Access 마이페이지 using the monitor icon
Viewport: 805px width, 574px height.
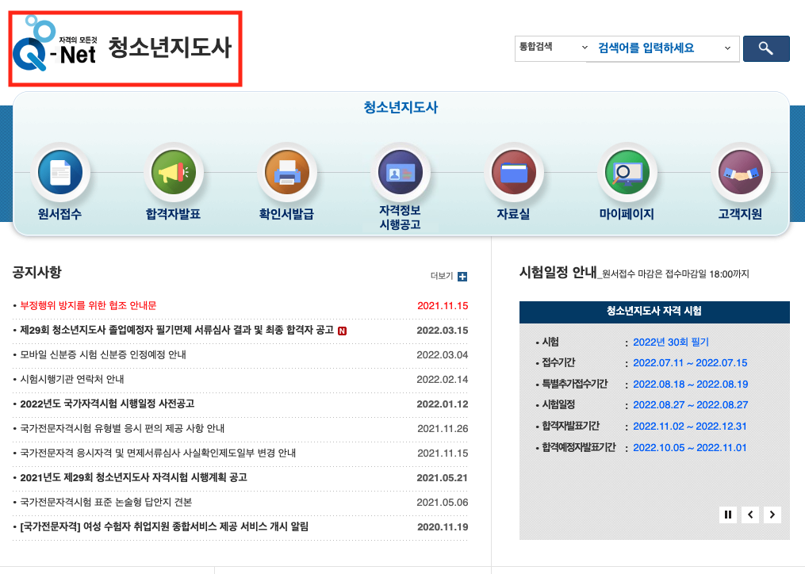pyautogui.click(x=627, y=172)
